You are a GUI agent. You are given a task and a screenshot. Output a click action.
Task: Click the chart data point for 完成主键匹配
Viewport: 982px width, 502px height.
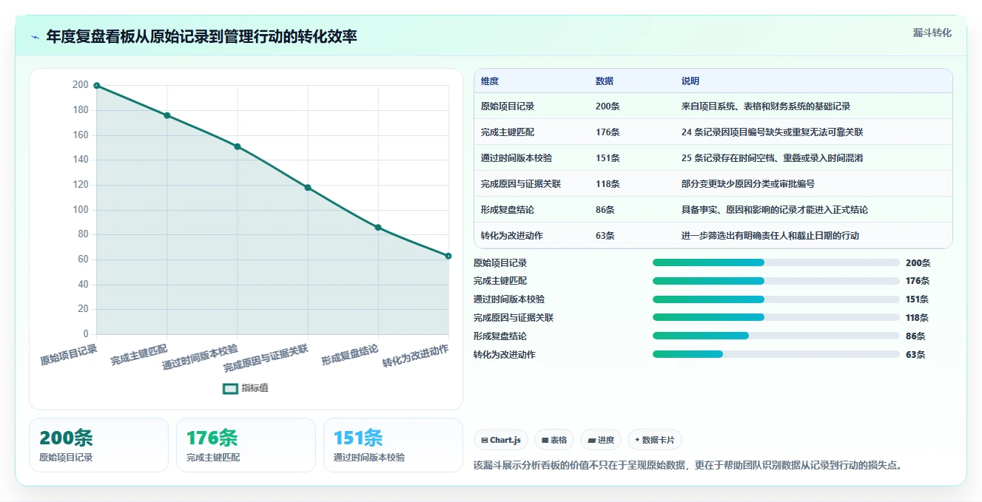pyautogui.click(x=167, y=115)
